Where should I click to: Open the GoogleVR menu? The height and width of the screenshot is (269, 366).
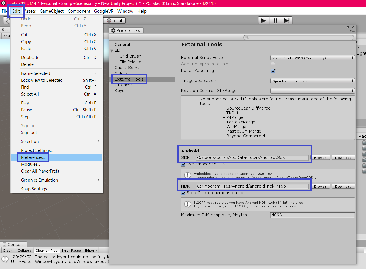(104, 11)
